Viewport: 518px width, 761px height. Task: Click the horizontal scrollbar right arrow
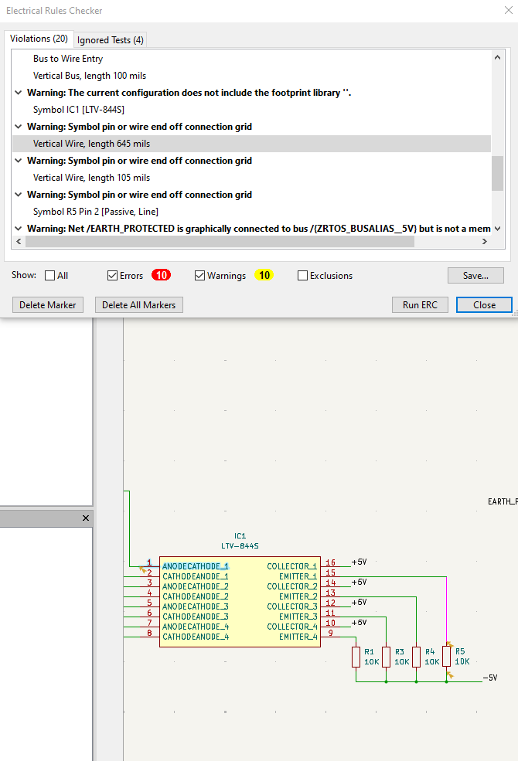tap(484, 242)
